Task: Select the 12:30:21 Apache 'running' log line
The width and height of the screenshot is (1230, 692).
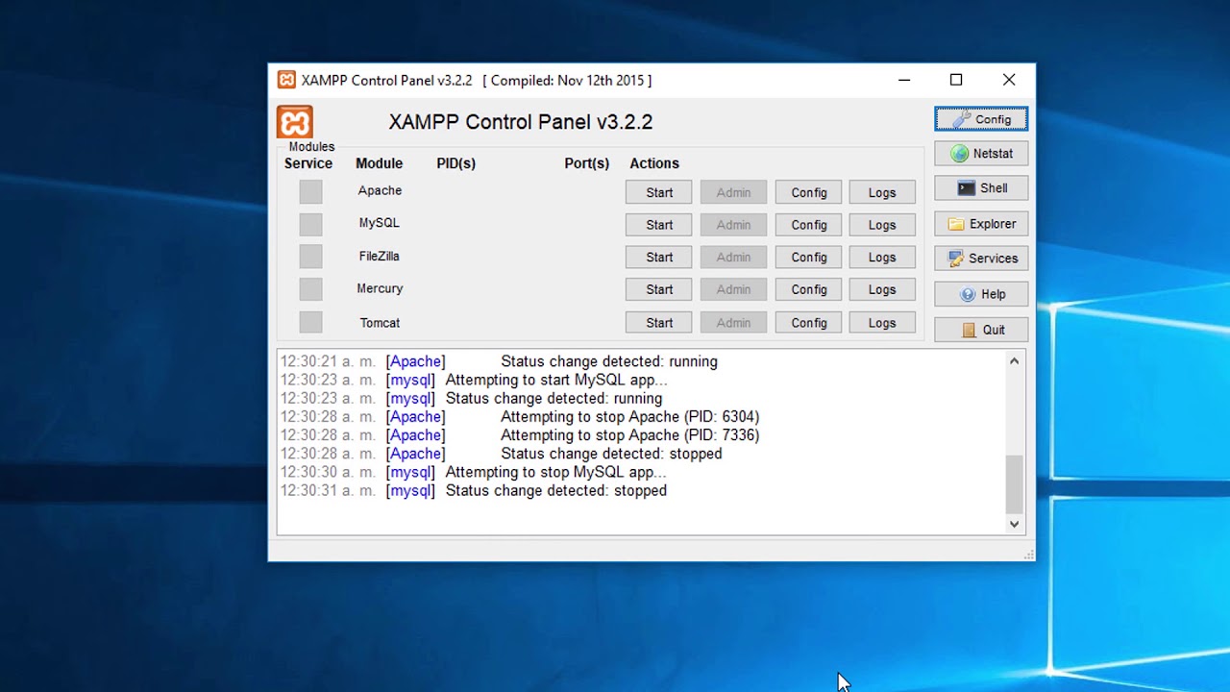Action: click(x=499, y=361)
